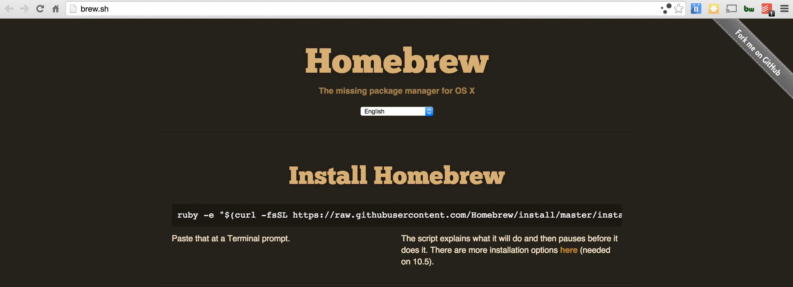Viewport: 793px width, 287px height.
Task: Open the 'here' installation options link
Action: (569, 250)
